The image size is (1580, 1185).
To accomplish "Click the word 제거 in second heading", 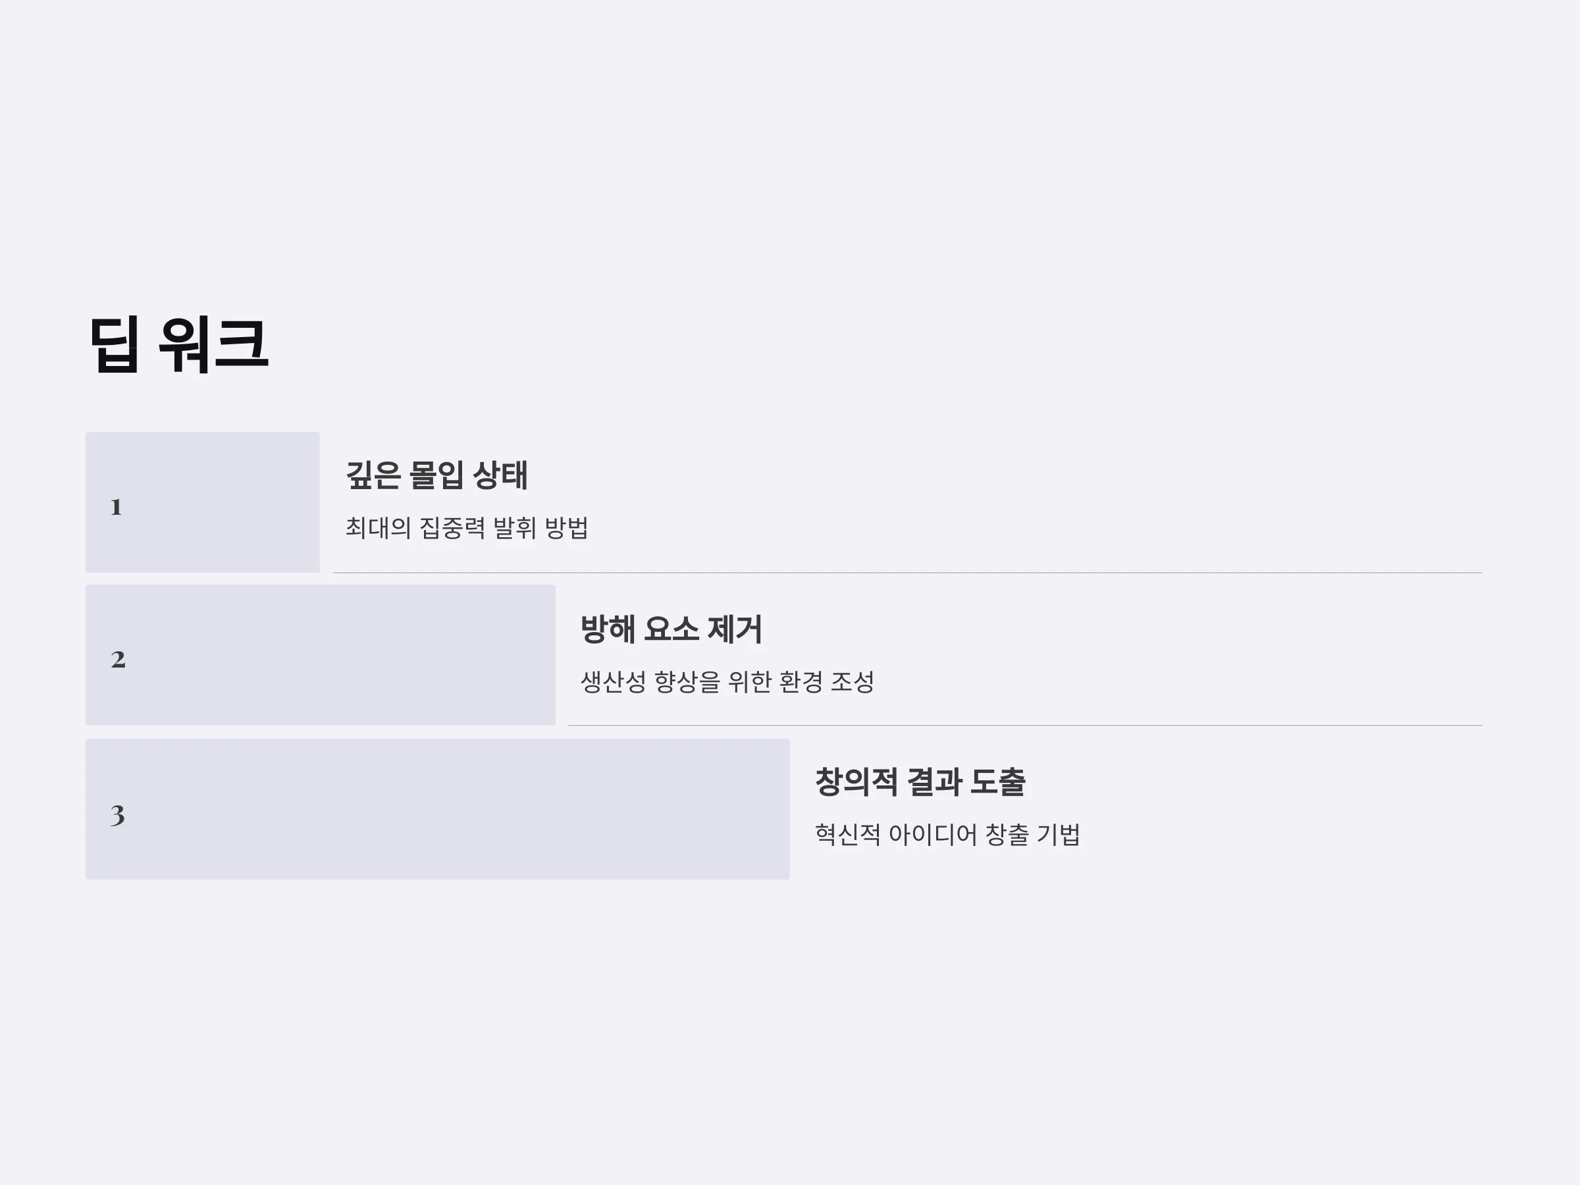I will [734, 629].
